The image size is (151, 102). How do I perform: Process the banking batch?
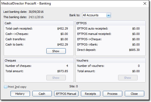coord(112,94)
